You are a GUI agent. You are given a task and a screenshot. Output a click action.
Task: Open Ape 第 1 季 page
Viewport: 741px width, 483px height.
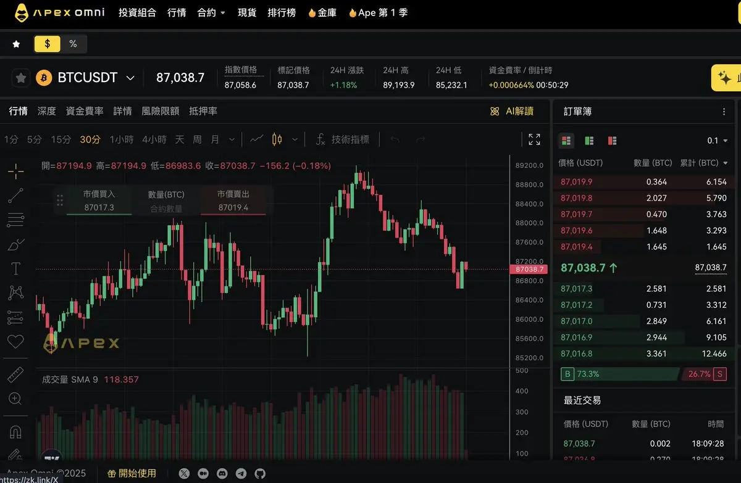coord(378,12)
